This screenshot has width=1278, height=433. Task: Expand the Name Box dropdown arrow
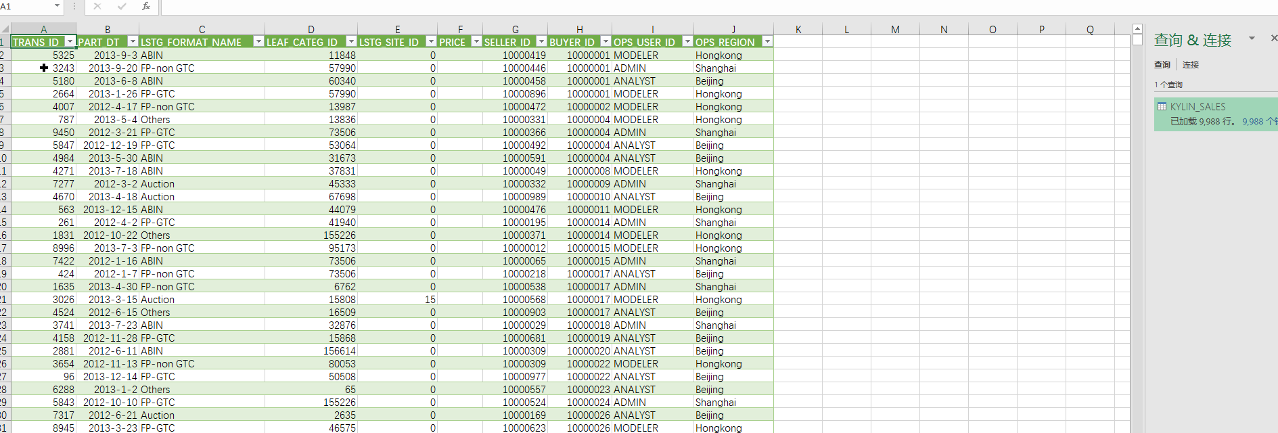[x=57, y=6]
